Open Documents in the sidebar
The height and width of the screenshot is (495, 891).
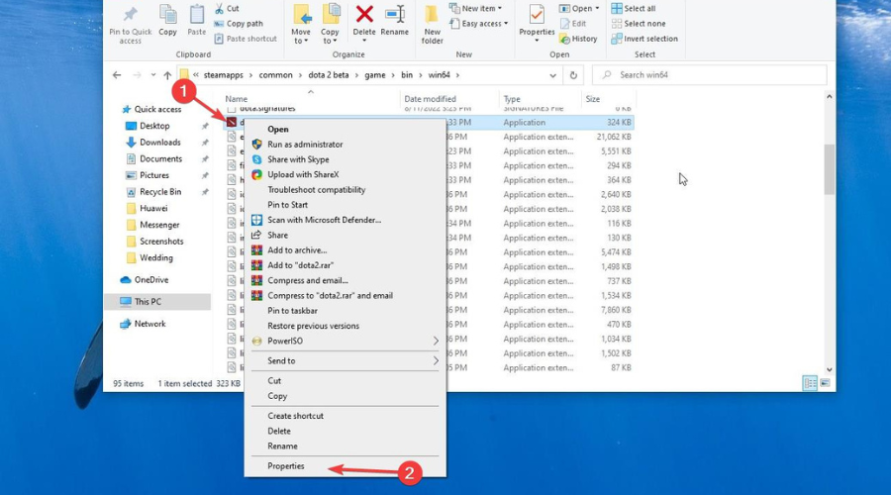tap(160, 158)
